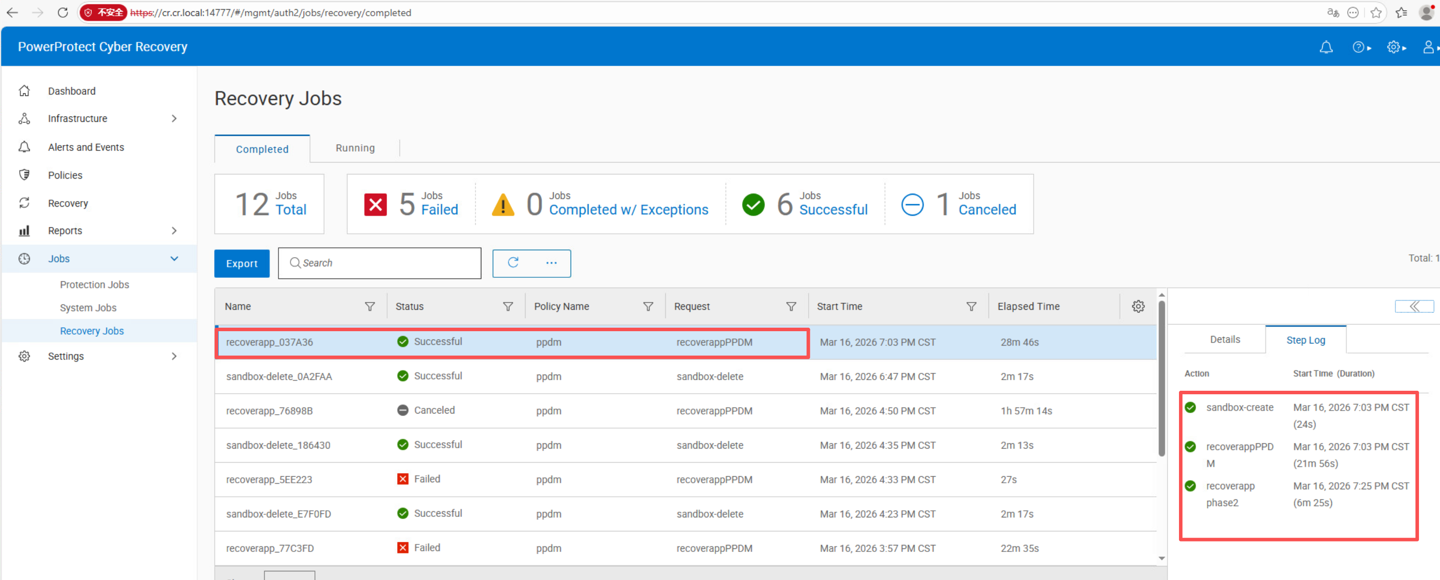
Task: Click the refresh jobs icon
Action: click(512, 262)
